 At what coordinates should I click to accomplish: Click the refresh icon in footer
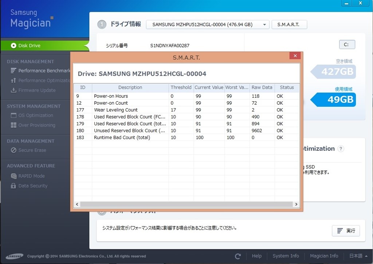click(x=237, y=256)
